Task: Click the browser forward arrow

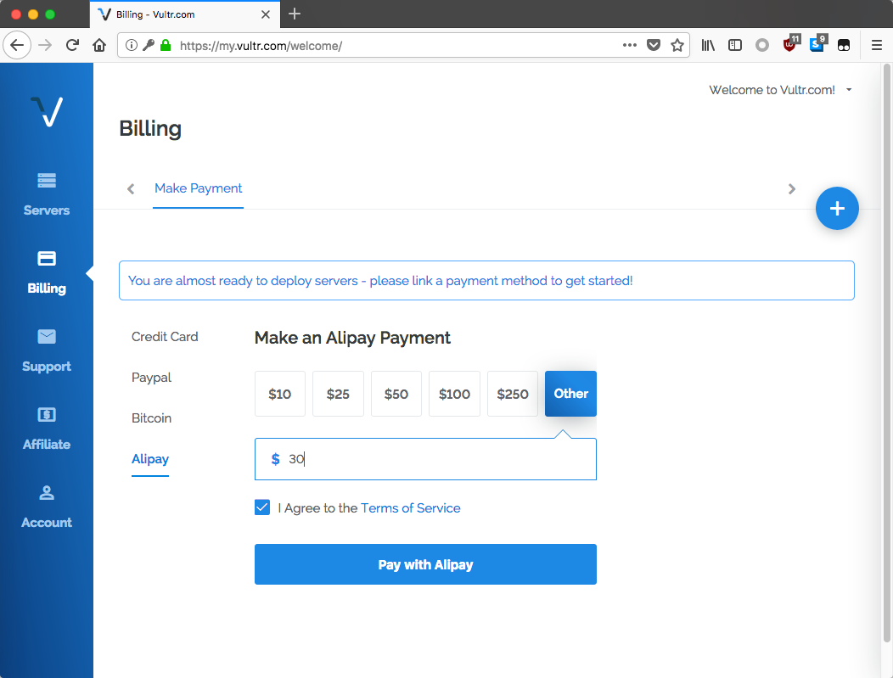Action: [x=45, y=45]
